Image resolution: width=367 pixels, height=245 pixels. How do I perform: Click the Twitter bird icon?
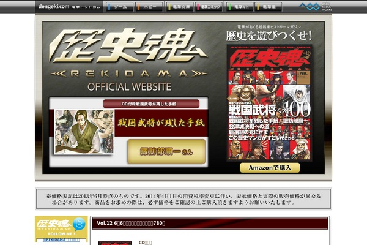(x=79, y=224)
